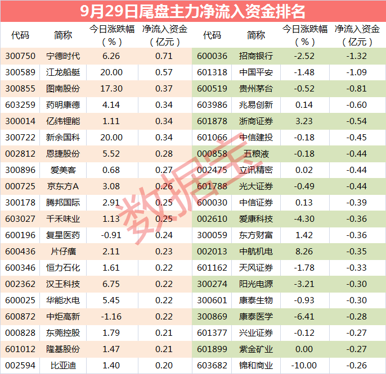Image resolution: width=386 pixels, height=374 pixels.
Task: Click stock name 京东方A
Action: (x=63, y=186)
